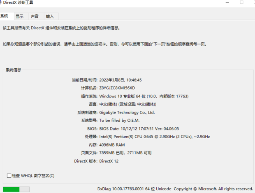Click the Microsoft copyright notice text
Viewport: 255px width, 193px height.
213,189
